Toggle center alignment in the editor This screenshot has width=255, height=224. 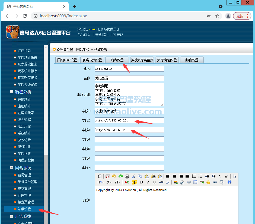(x=174, y=176)
